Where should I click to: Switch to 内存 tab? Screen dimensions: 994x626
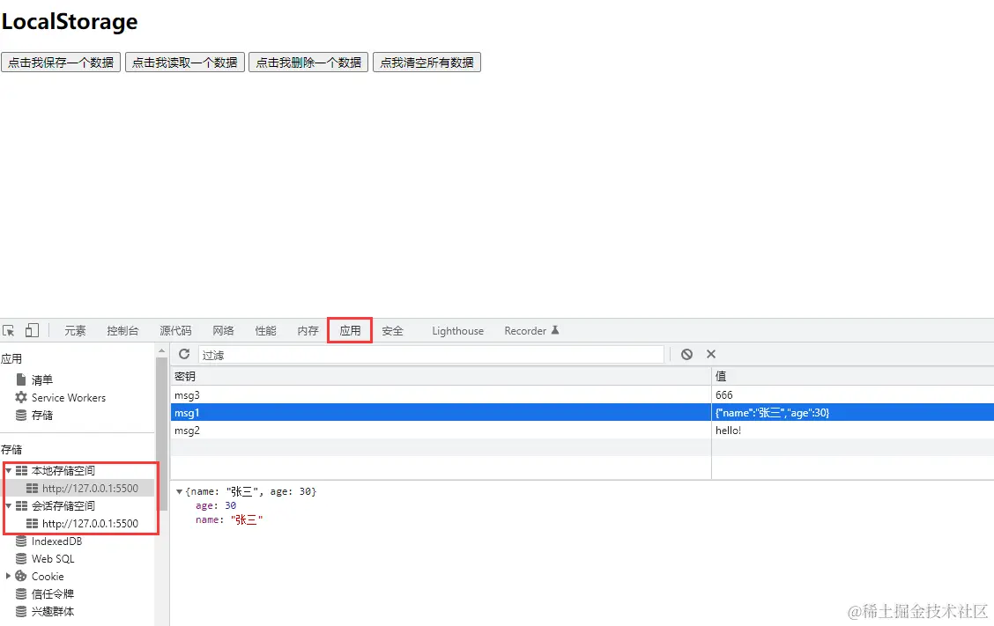308,331
